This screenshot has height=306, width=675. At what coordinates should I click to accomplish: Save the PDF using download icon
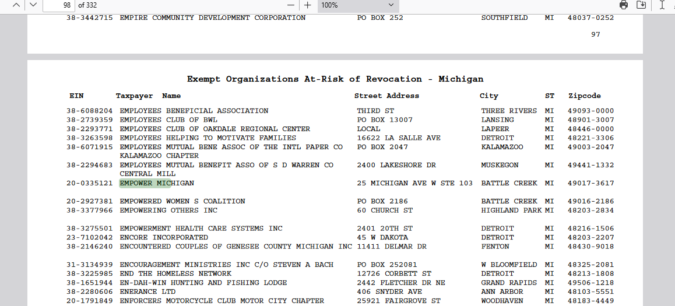click(641, 5)
